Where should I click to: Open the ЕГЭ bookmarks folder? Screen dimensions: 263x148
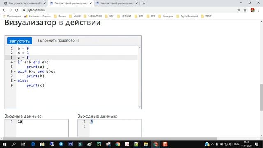tap(151, 16)
